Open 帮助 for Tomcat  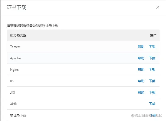coord(141,47)
